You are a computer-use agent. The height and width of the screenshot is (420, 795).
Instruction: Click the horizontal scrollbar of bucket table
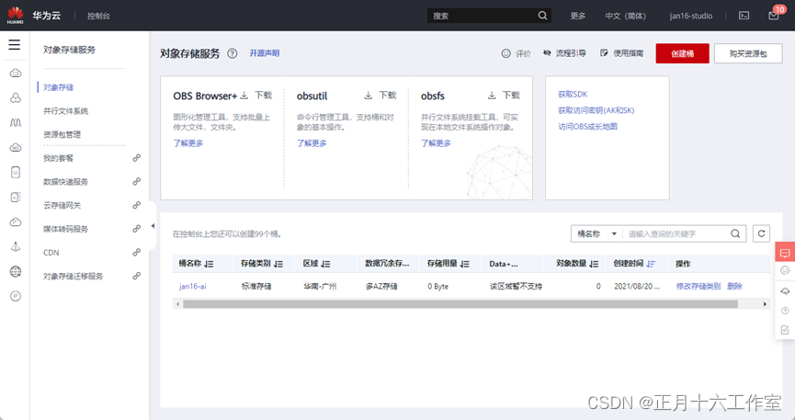(460, 304)
